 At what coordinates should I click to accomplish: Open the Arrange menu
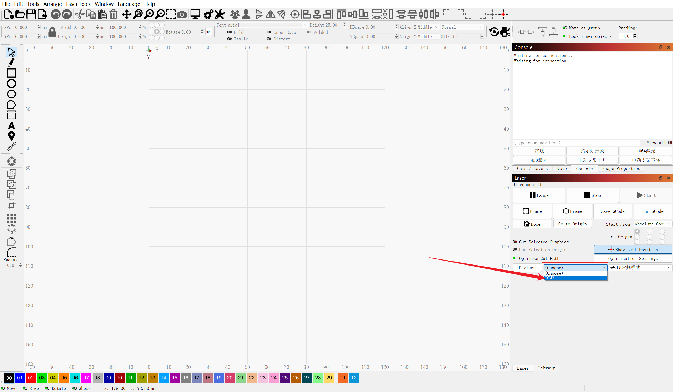(x=52, y=4)
